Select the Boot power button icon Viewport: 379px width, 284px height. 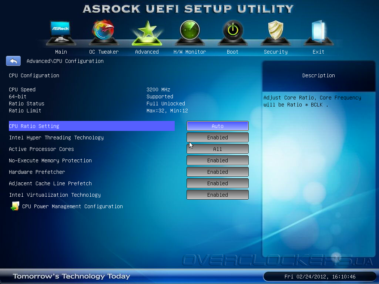pyautogui.click(x=232, y=33)
